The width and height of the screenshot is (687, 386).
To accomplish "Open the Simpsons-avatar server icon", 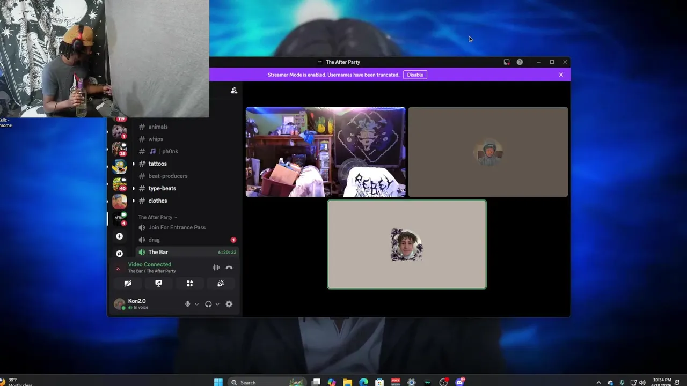I will [119, 167].
